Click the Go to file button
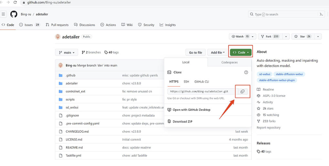Image resolution: width=329 pixels, height=166 pixels. click(x=195, y=52)
